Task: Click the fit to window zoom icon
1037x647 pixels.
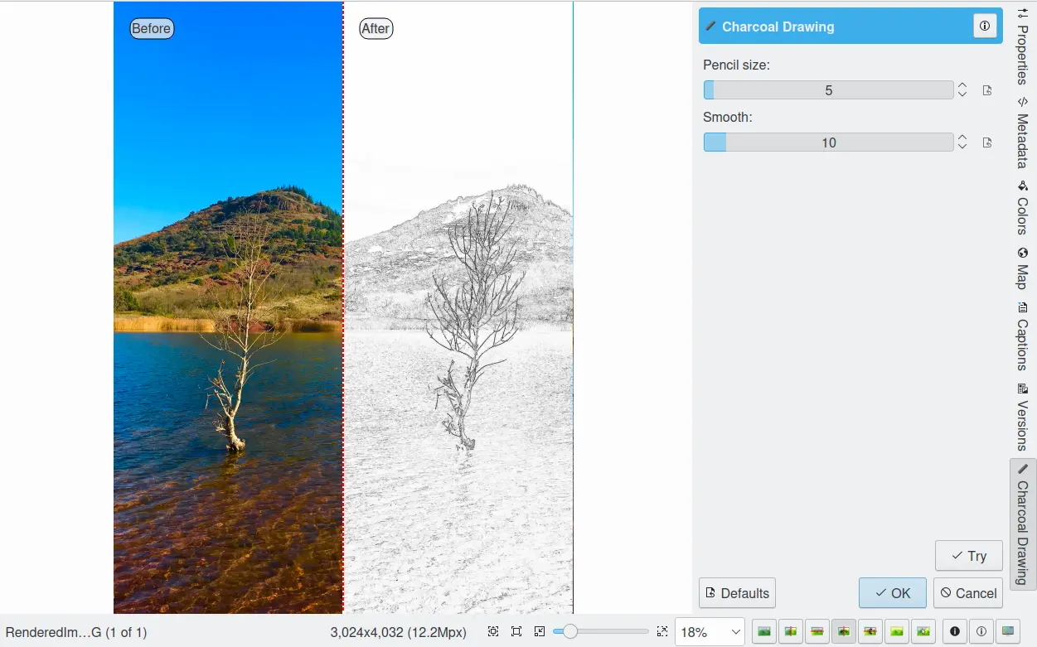Action: point(516,632)
